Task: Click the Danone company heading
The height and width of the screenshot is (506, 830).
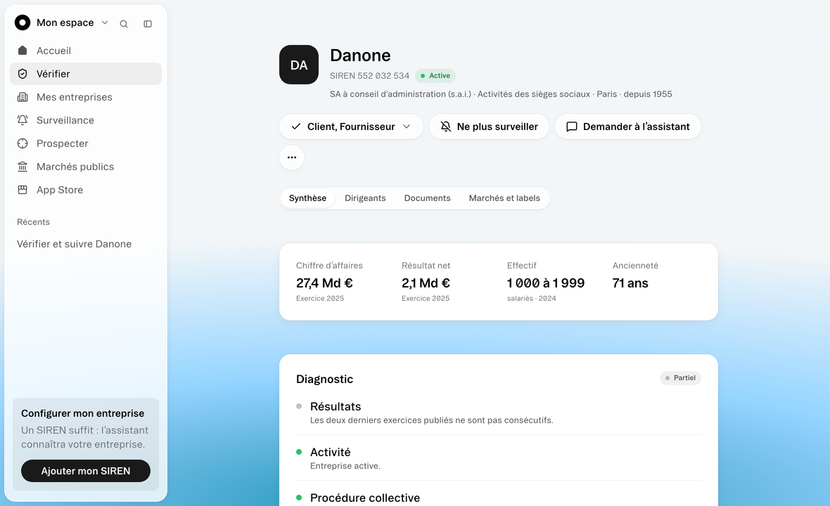Action: (360, 56)
